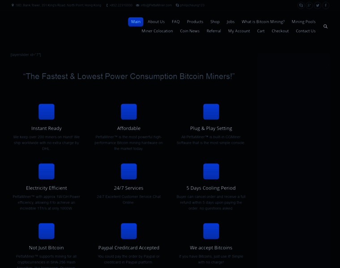The height and width of the screenshot is (268, 340).
Task: Click the search magnifier icon
Action: click(x=326, y=26)
